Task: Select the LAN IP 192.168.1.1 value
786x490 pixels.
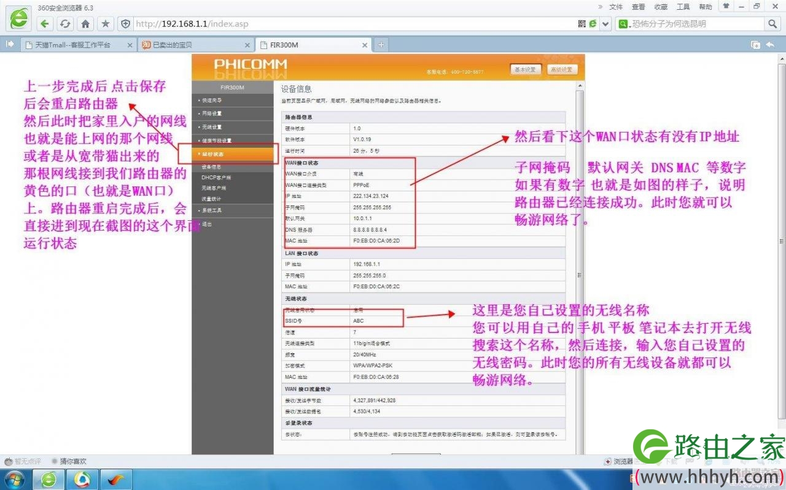Action: (x=366, y=264)
